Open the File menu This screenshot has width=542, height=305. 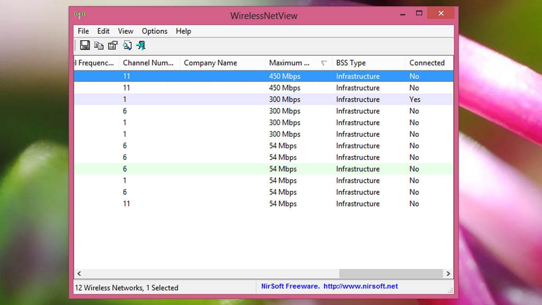[83, 31]
